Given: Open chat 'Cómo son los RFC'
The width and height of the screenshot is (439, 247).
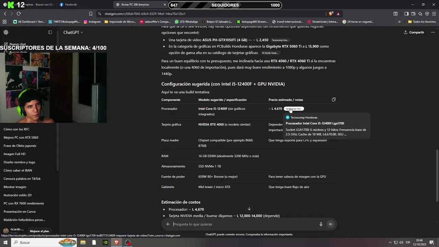Looking at the screenshot, I should 16,129.
